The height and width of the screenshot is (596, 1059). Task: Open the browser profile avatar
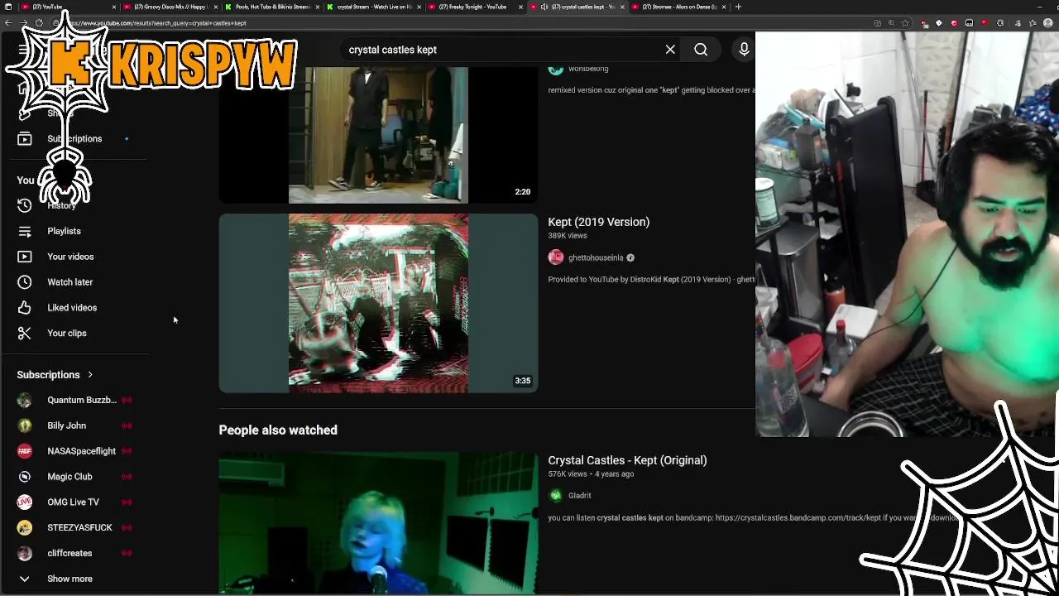click(1048, 23)
